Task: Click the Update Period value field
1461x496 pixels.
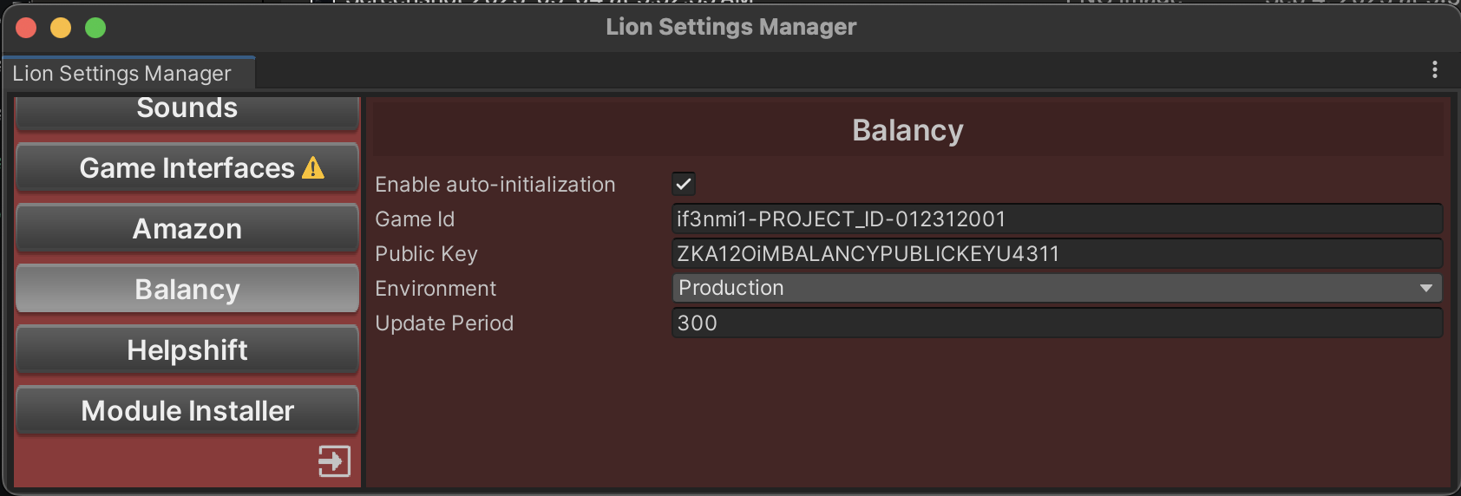Action: point(1057,323)
